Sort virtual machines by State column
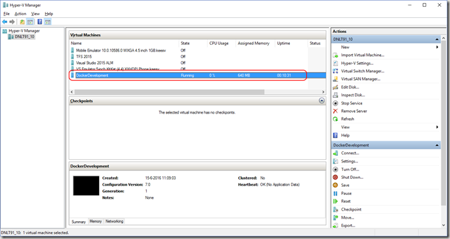 (193, 43)
